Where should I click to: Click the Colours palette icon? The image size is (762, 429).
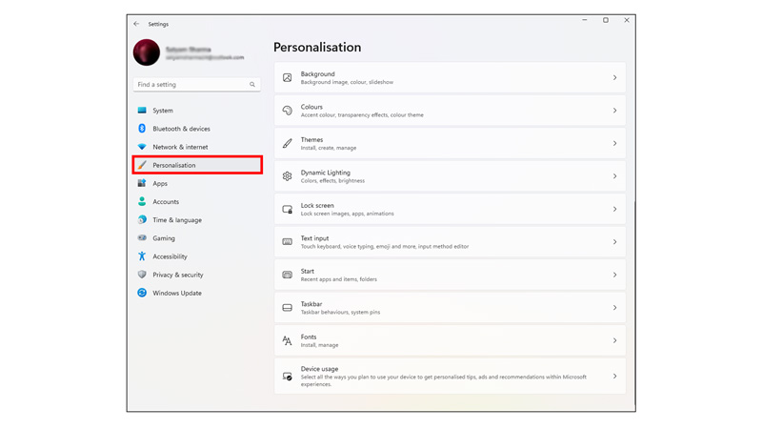tap(288, 111)
